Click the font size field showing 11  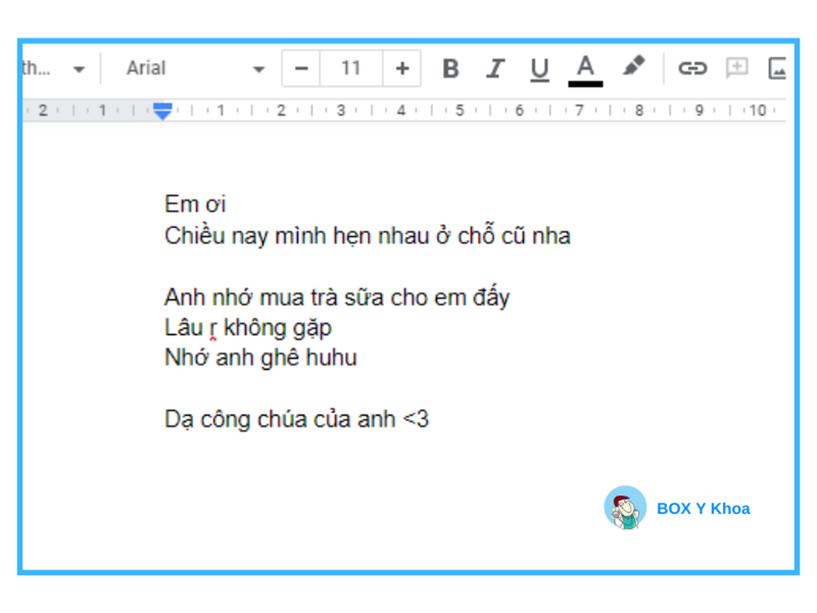coord(350,69)
